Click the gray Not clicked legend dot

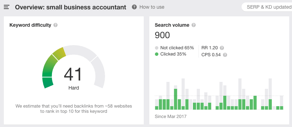click(x=157, y=48)
